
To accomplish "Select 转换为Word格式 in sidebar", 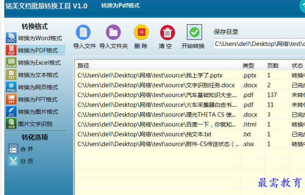I will (x=40, y=38).
